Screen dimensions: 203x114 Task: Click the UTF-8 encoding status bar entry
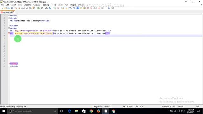(x=180, y=106)
